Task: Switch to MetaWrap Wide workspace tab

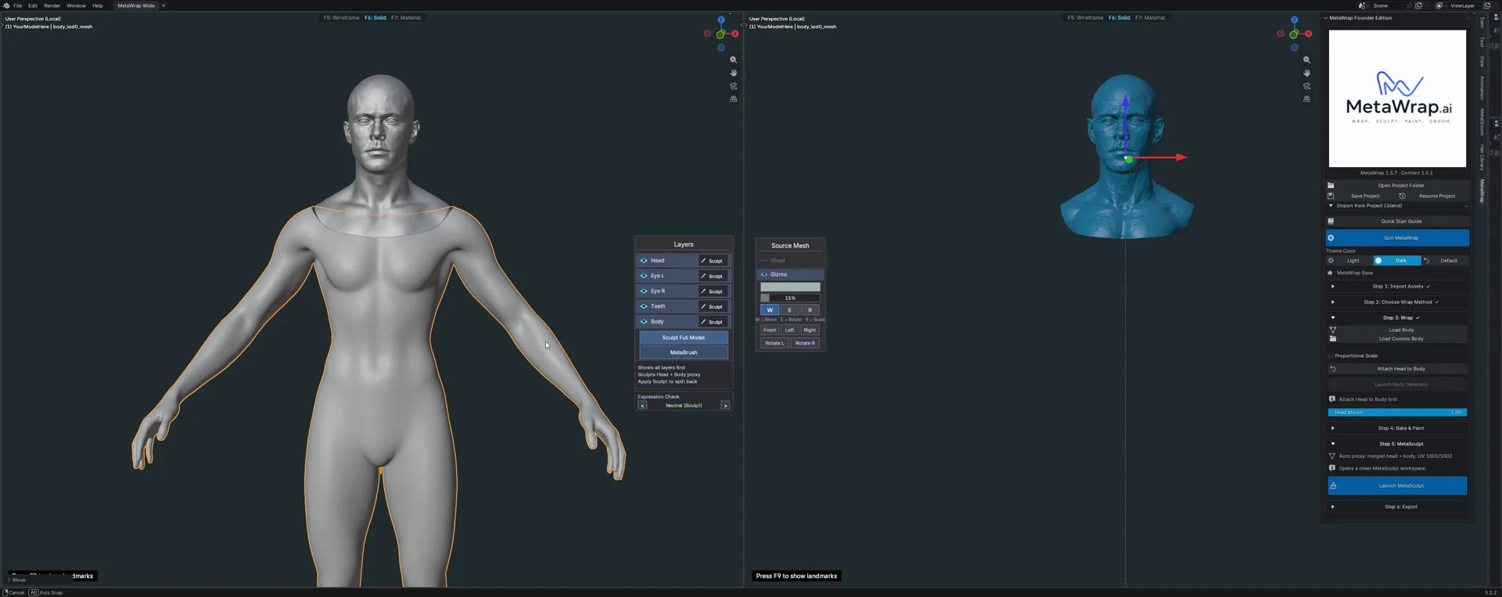Action: (x=136, y=5)
